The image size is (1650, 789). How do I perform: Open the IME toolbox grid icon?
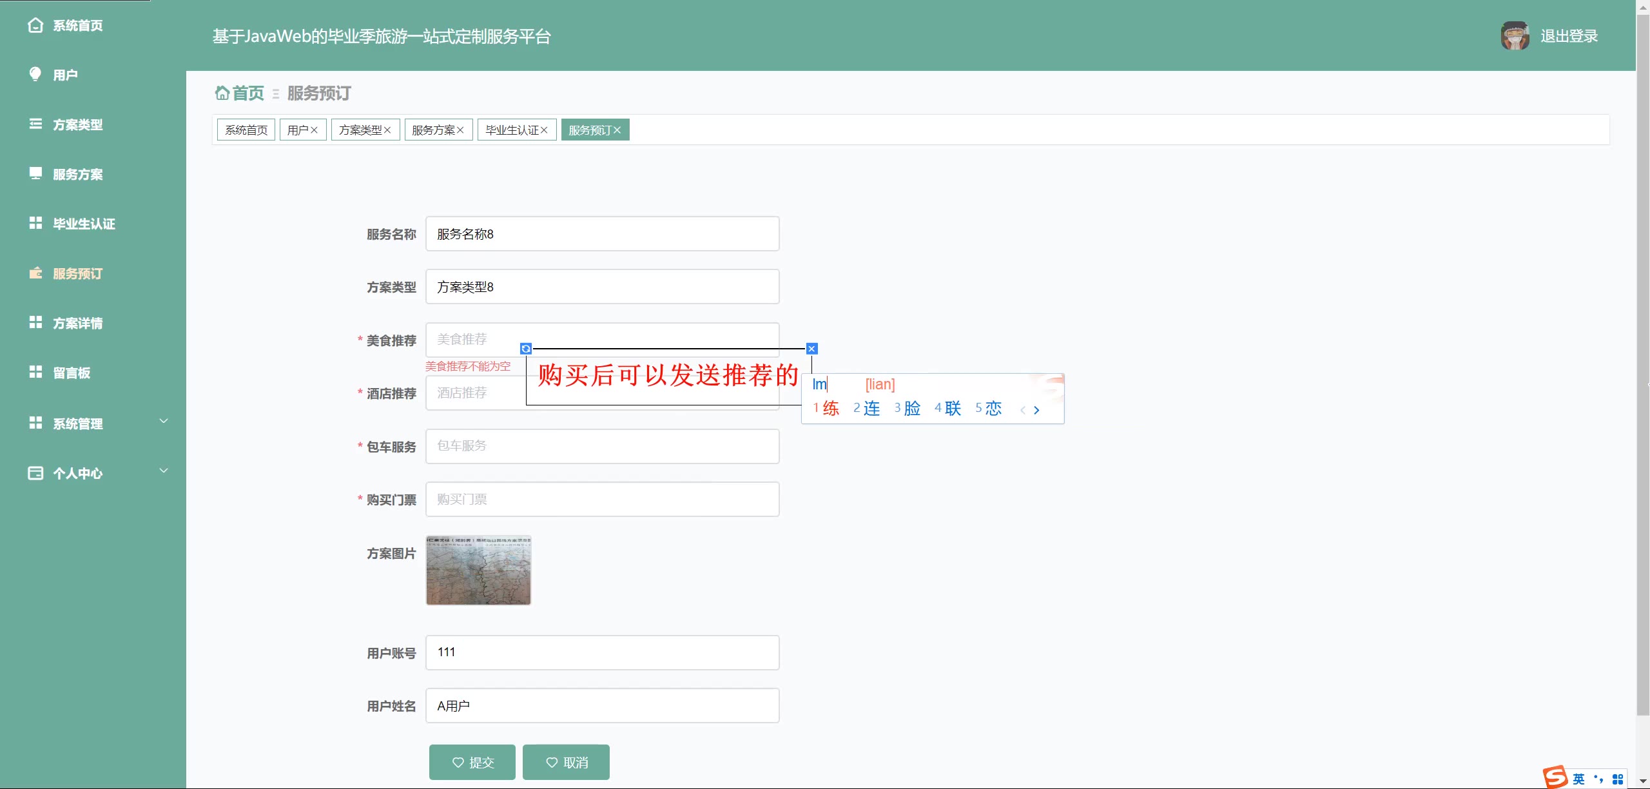(x=1618, y=779)
